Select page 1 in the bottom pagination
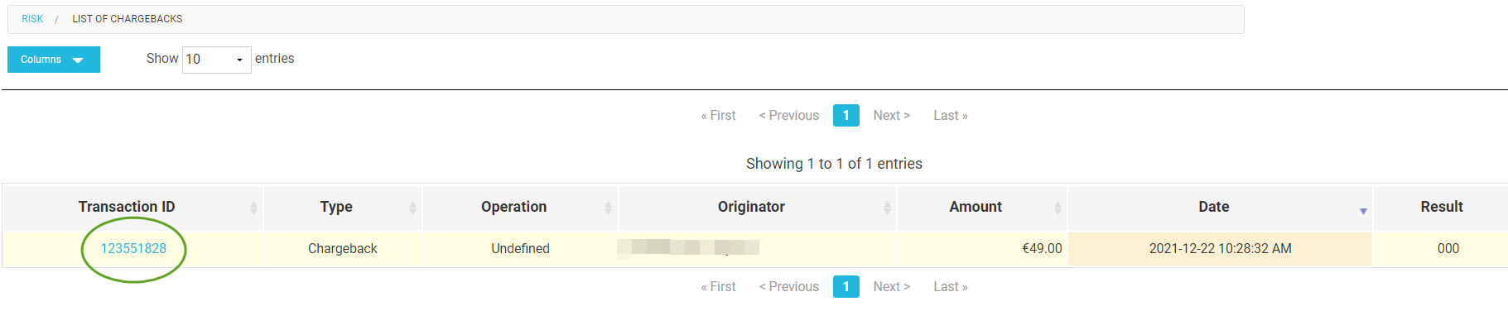This screenshot has width=1508, height=335. (x=846, y=287)
